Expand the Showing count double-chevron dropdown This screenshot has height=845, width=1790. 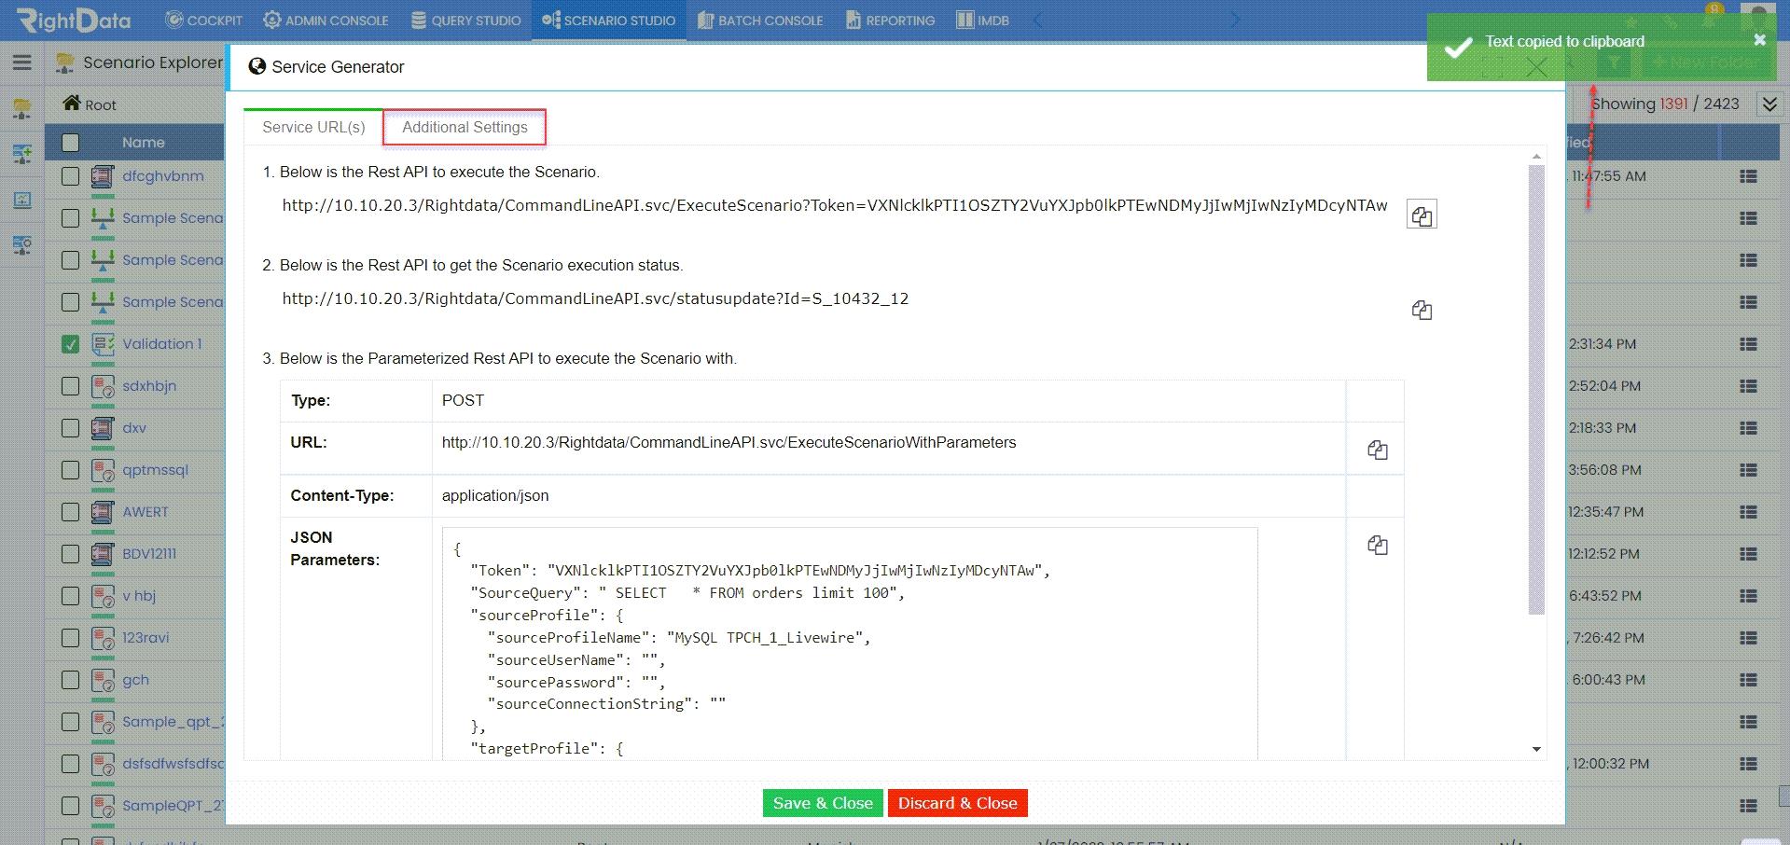tap(1769, 104)
